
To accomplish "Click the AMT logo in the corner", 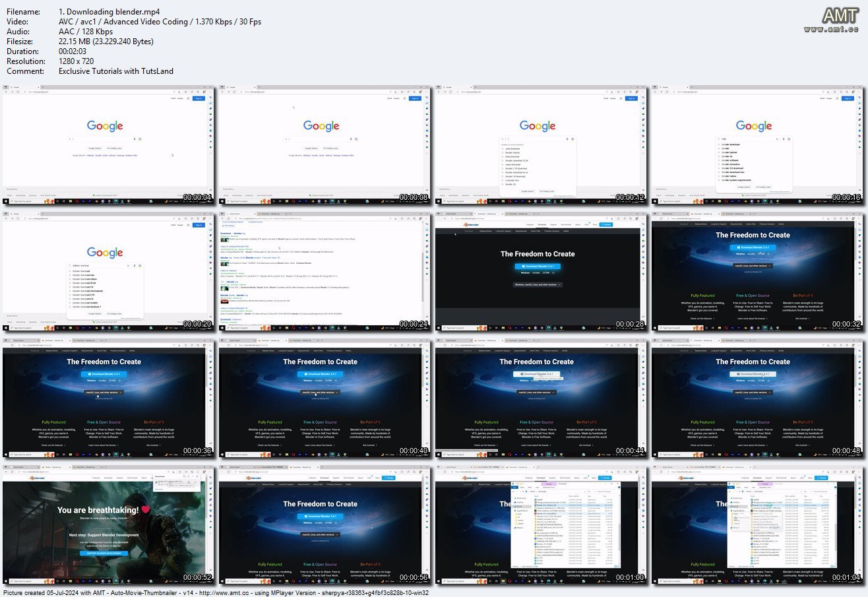I will (841, 16).
